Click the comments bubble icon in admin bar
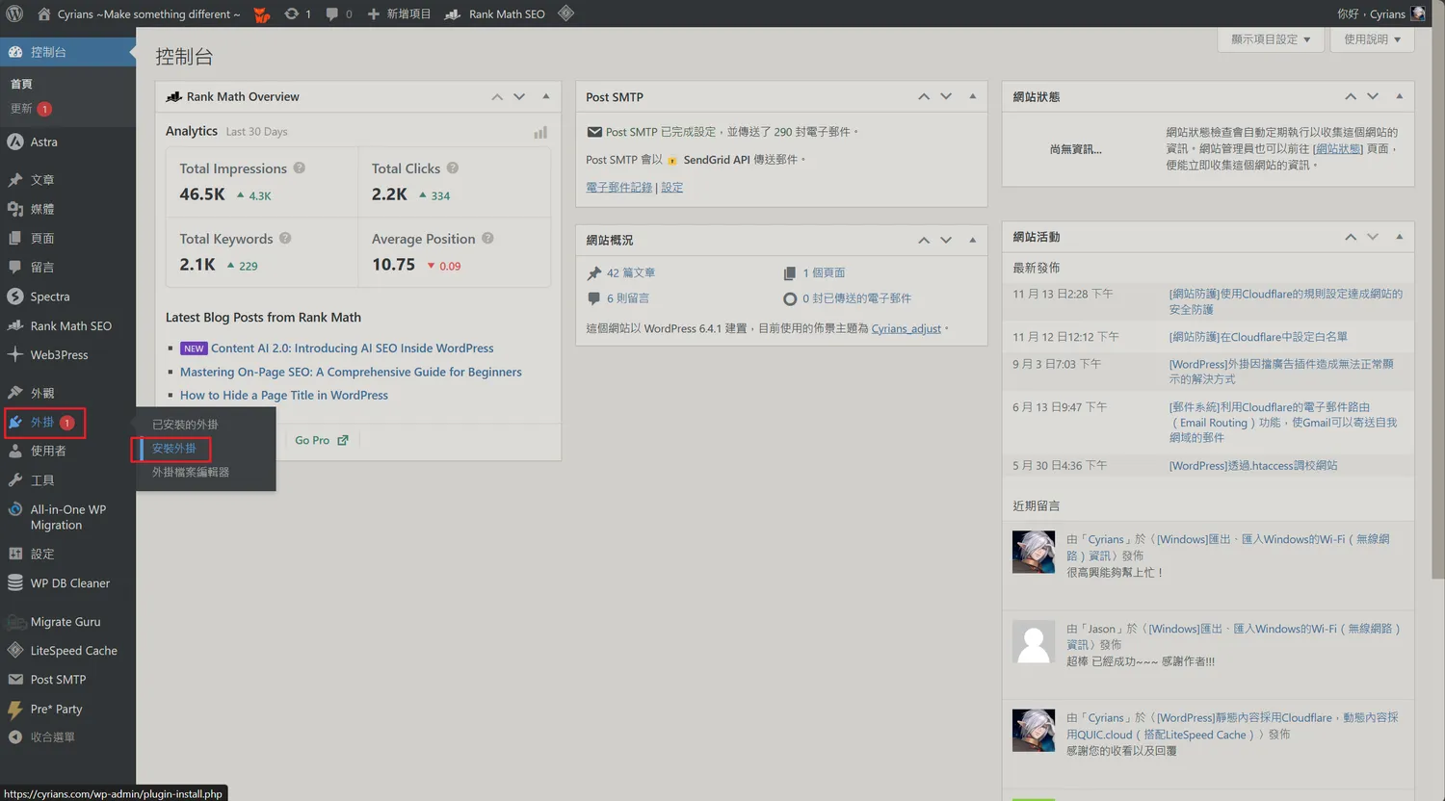Image resolution: width=1445 pixels, height=801 pixels. click(x=332, y=14)
